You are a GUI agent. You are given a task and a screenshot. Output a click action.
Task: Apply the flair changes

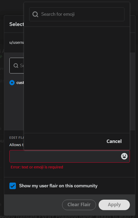[x=114, y=205]
